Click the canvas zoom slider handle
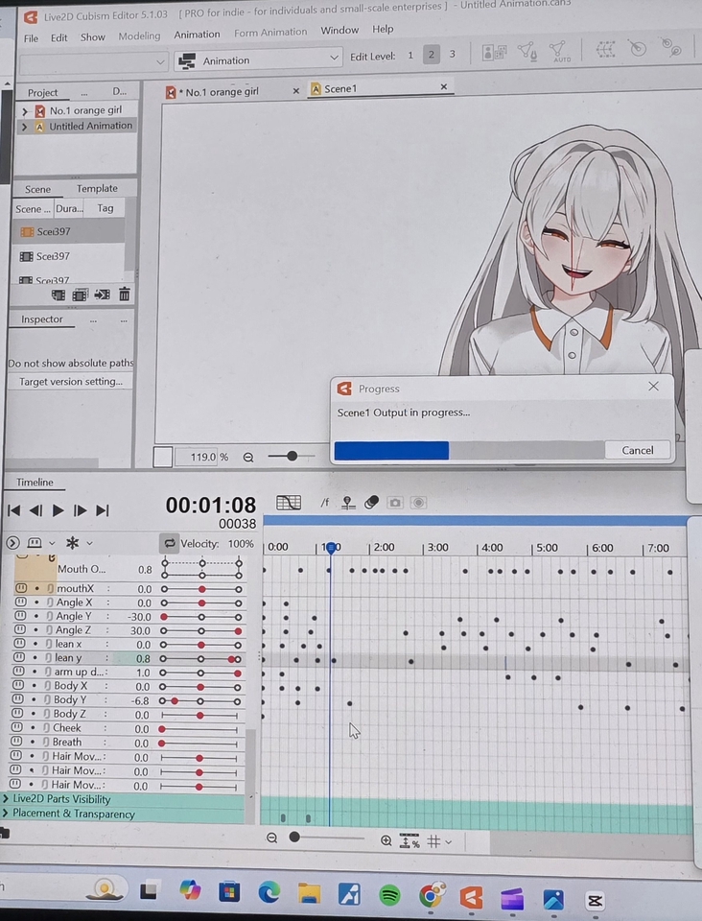The height and width of the screenshot is (921, 702). coord(292,457)
